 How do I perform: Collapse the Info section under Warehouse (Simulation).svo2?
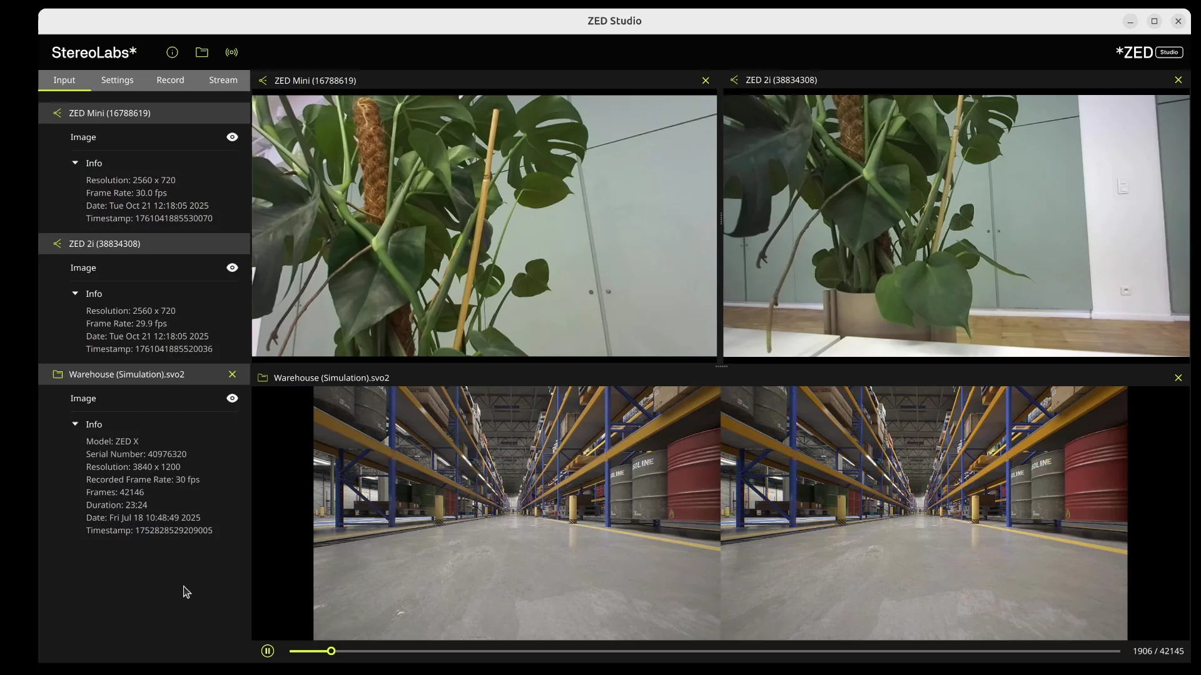[x=75, y=424]
